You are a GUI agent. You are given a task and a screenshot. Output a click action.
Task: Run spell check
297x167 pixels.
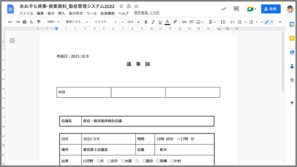click(x=31, y=22)
